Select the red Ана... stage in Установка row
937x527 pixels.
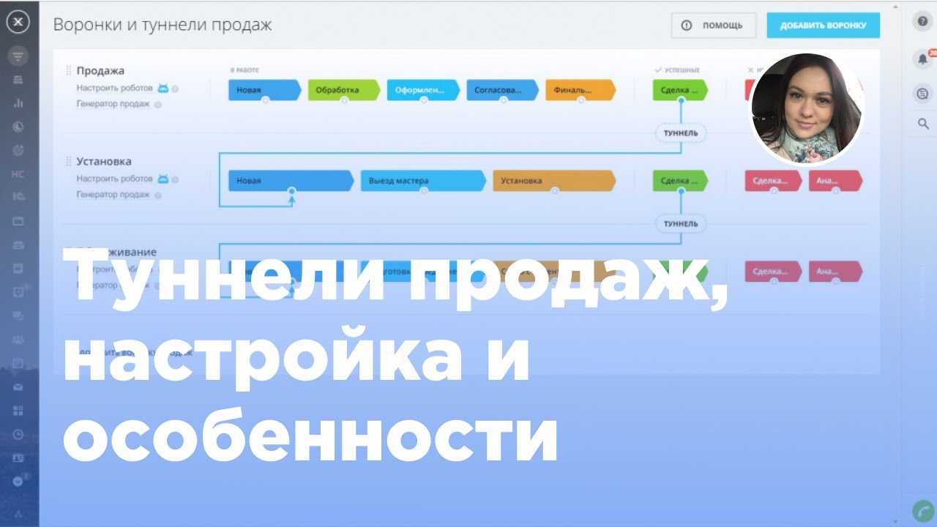(836, 181)
